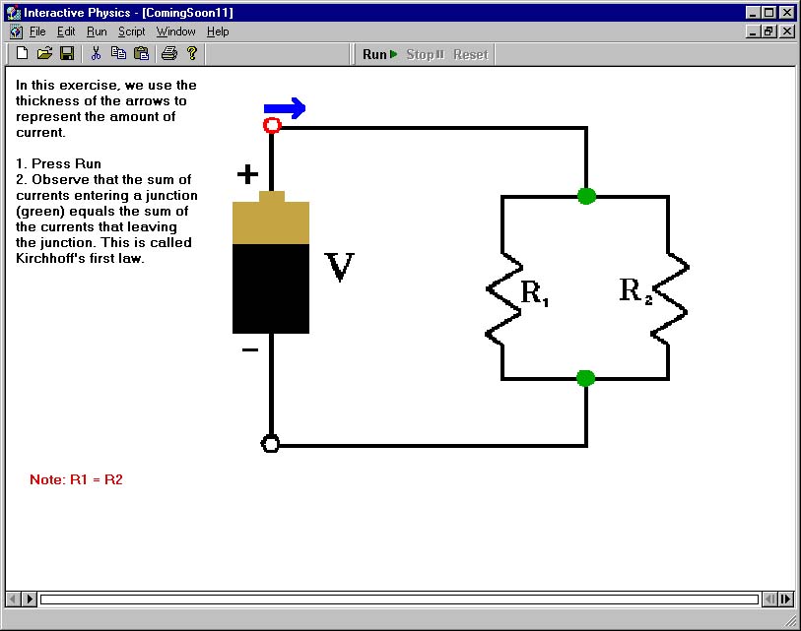Click the R1 resistor label
801x631 pixels.
coord(534,292)
